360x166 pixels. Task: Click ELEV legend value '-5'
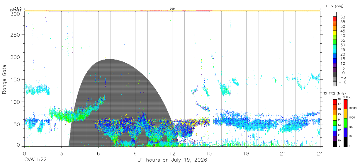point(343,77)
